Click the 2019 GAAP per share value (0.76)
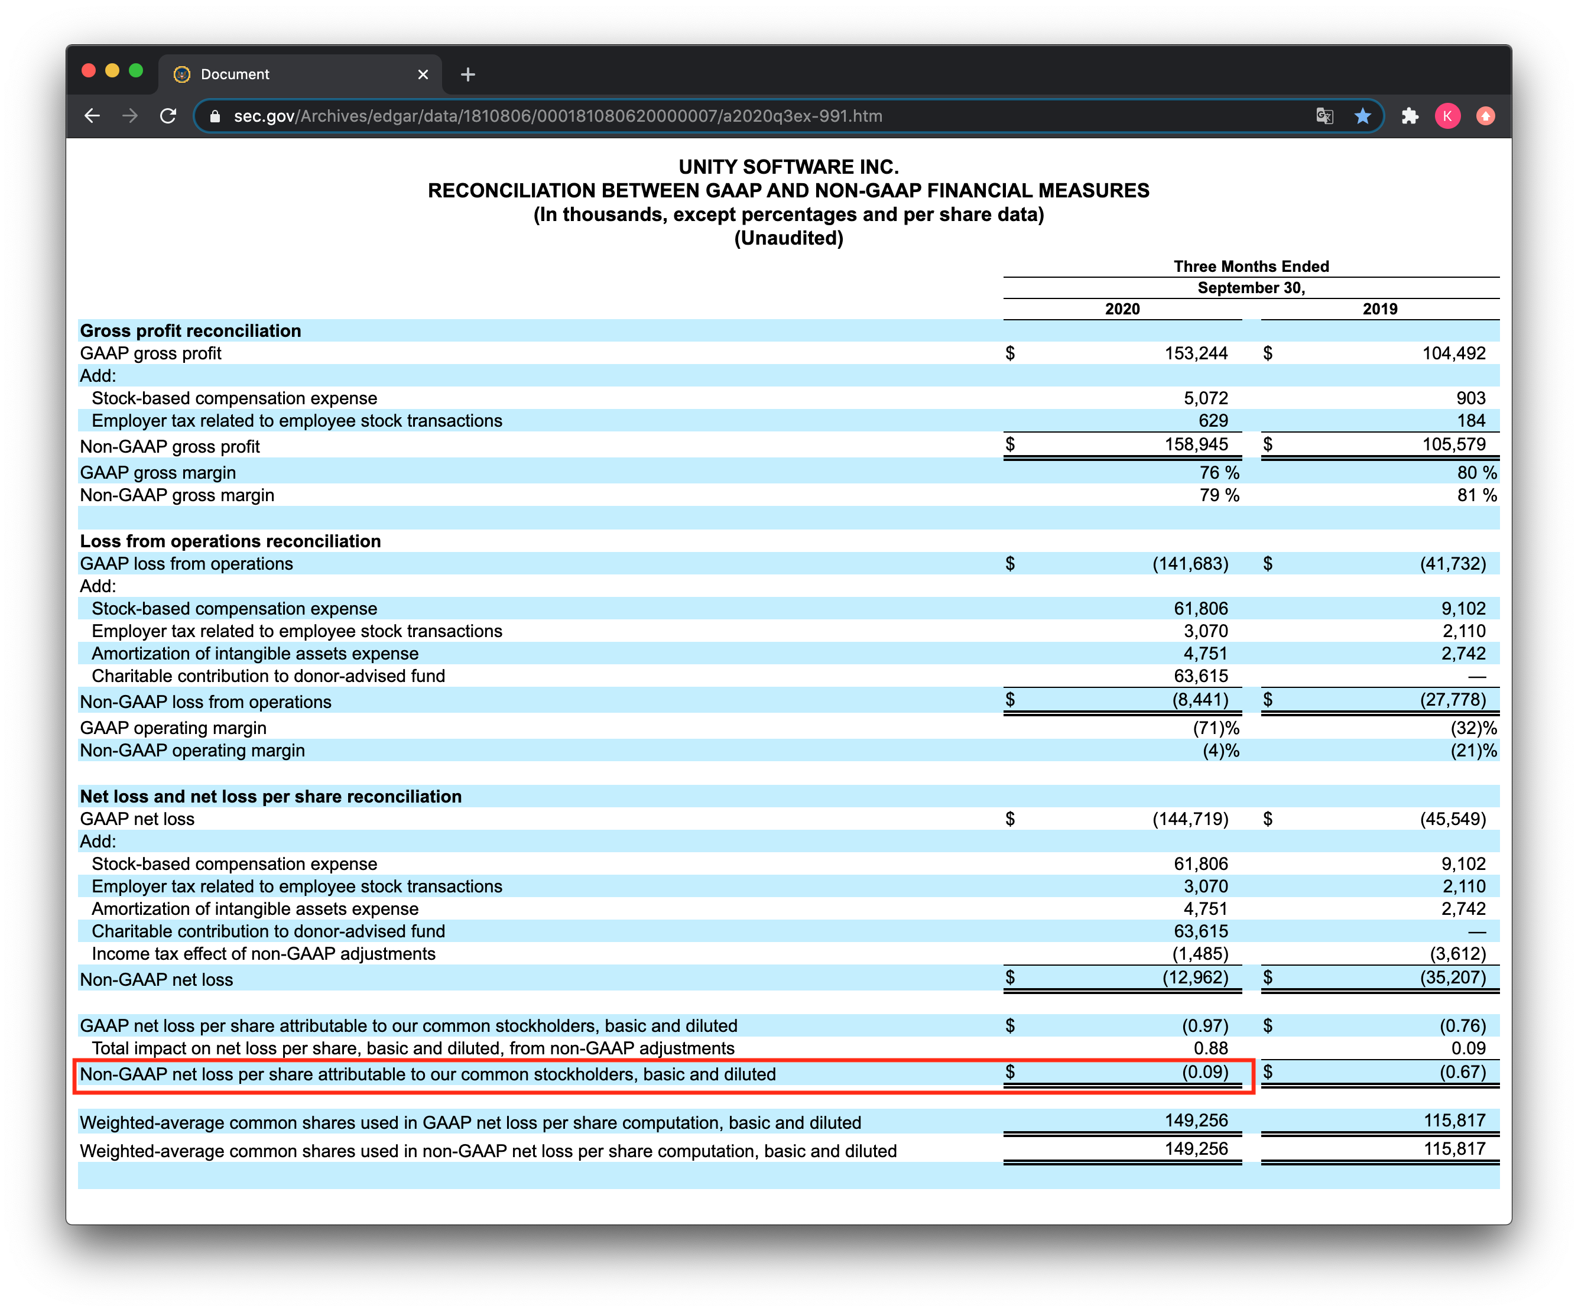 (x=1462, y=1026)
